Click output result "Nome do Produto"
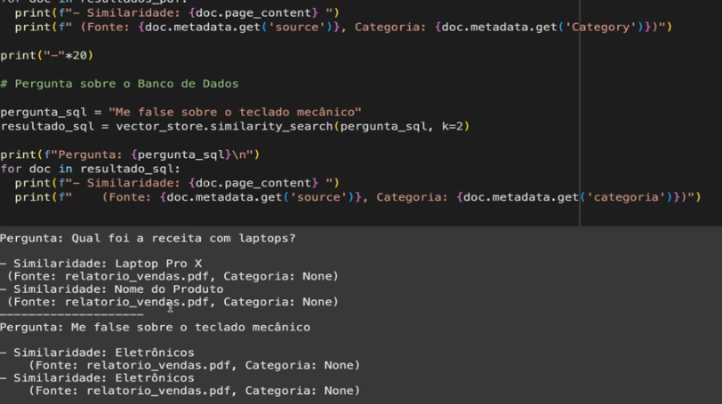This screenshot has height=404, width=722. (x=169, y=289)
